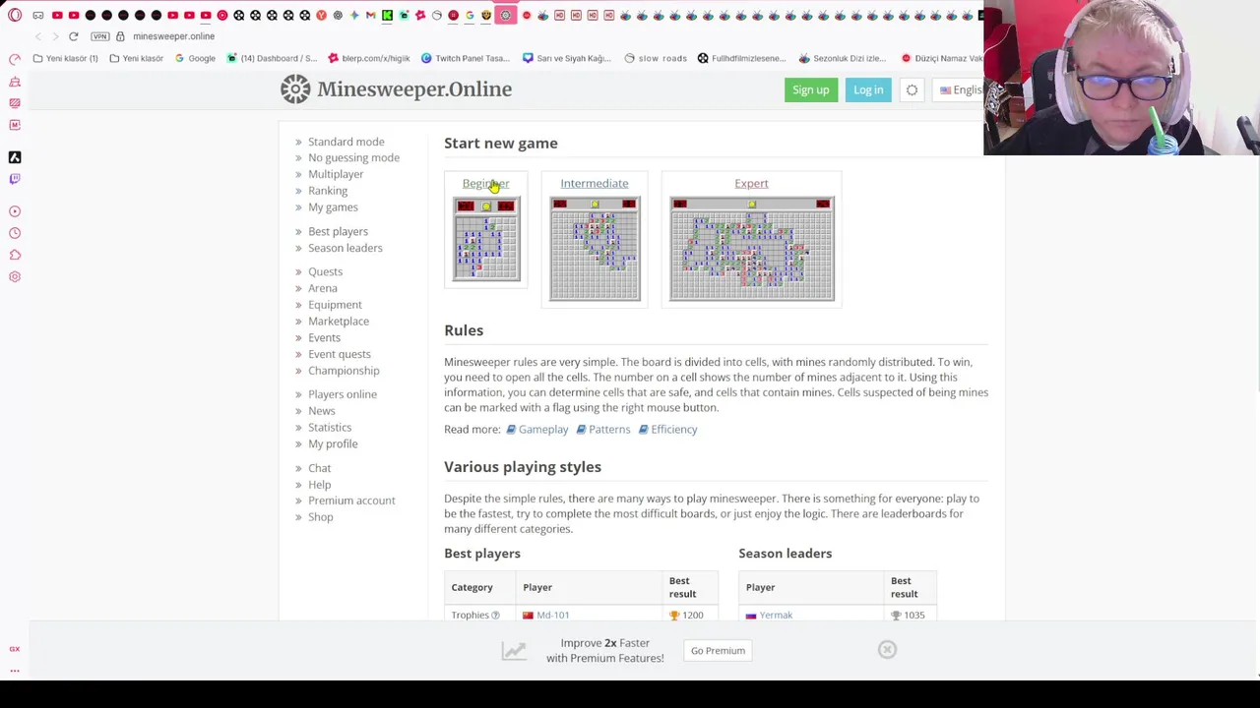Open the black A app icon in sidebar
The height and width of the screenshot is (708, 1260).
tap(15, 157)
